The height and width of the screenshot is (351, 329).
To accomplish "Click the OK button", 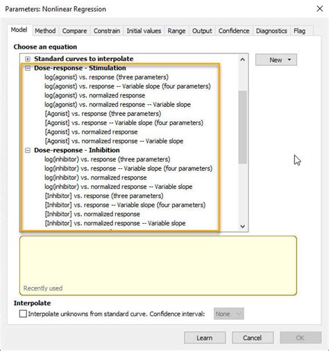I will [301, 338].
